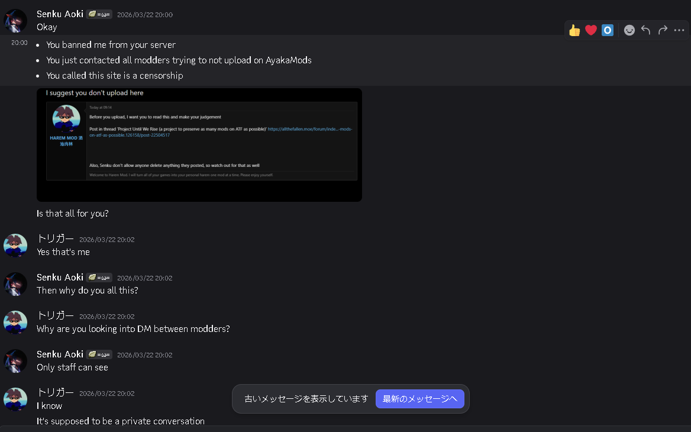Open the embedded forum screenshot image
The image size is (691, 432).
tap(199, 145)
